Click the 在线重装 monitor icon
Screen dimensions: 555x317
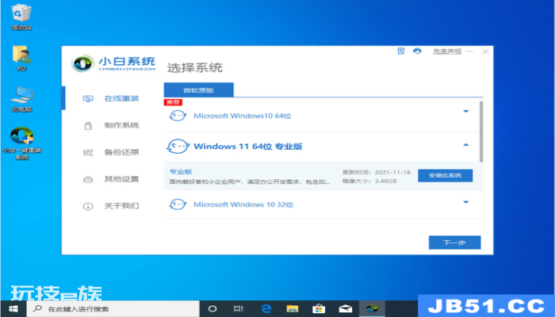click(x=88, y=99)
